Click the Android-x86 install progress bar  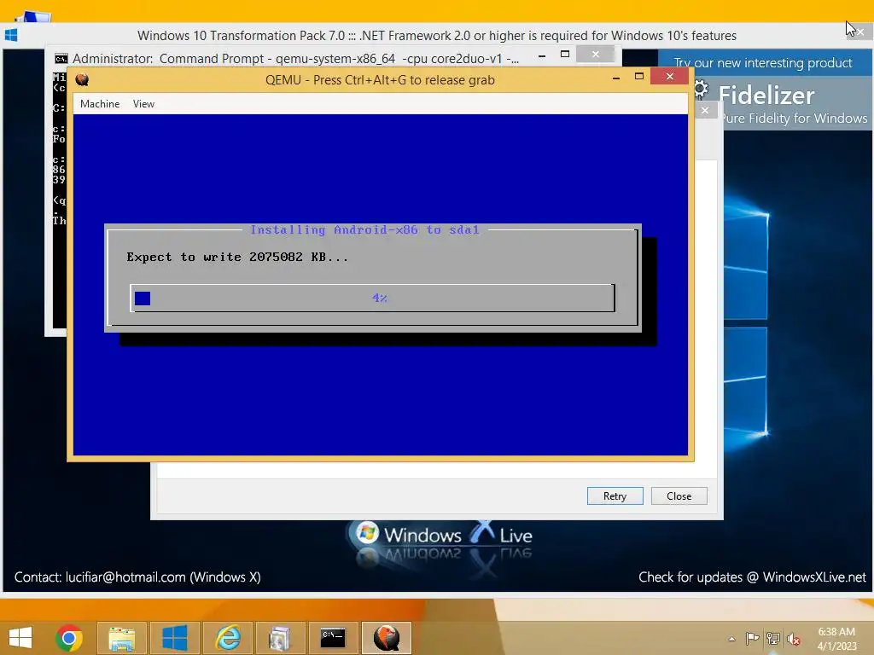[372, 298]
